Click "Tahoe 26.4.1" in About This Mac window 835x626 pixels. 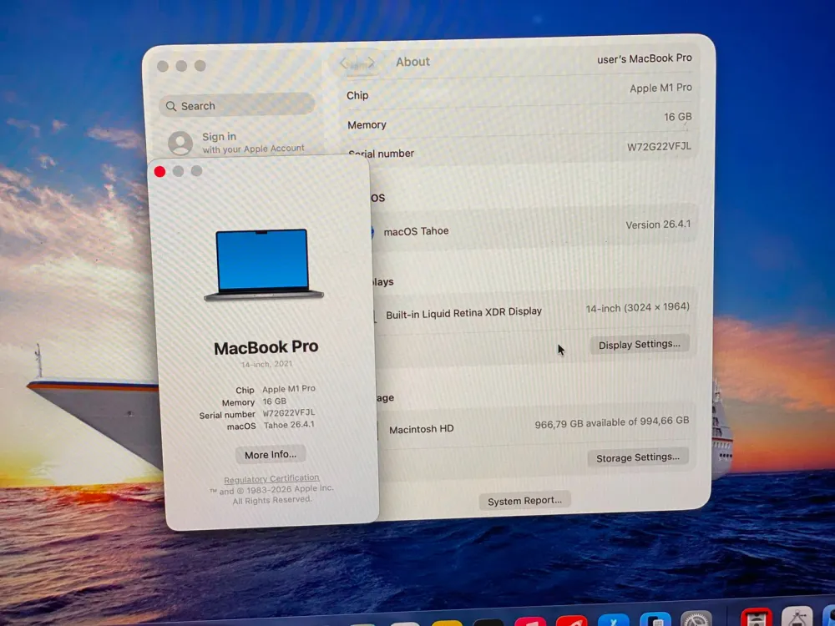tap(289, 425)
